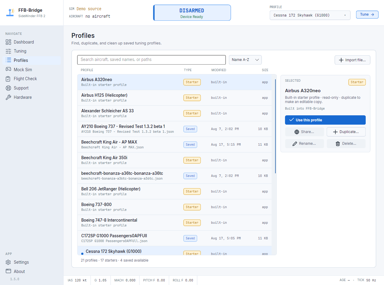Click the Tuning sliders icon
The width and height of the screenshot is (384, 285).
click(x=8, y=51)
